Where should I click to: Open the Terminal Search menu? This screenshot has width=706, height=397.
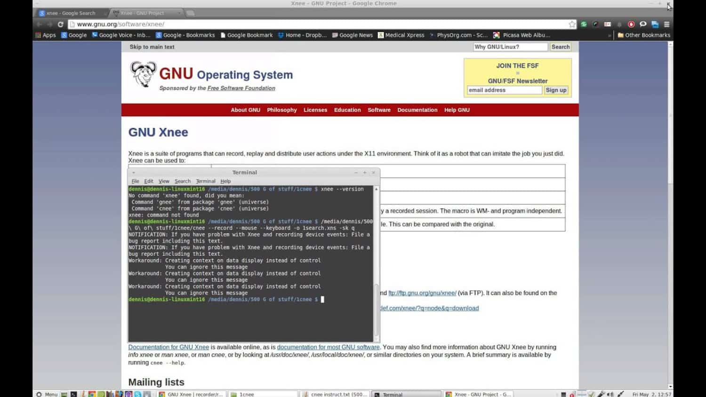[183, 181]
